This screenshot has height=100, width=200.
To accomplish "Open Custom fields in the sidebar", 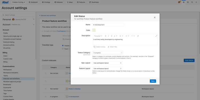I will [x=8, y=97].
